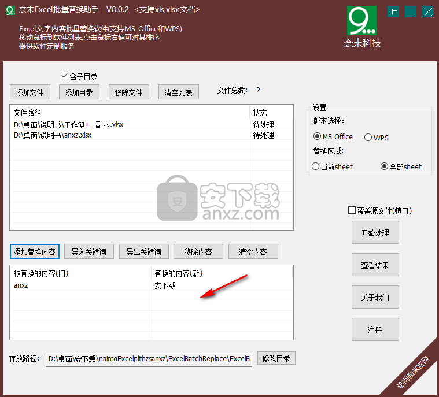The width and height of the screenshot is (439, 397).
Task: Click the 状态 column header
Action: point(271,113)
